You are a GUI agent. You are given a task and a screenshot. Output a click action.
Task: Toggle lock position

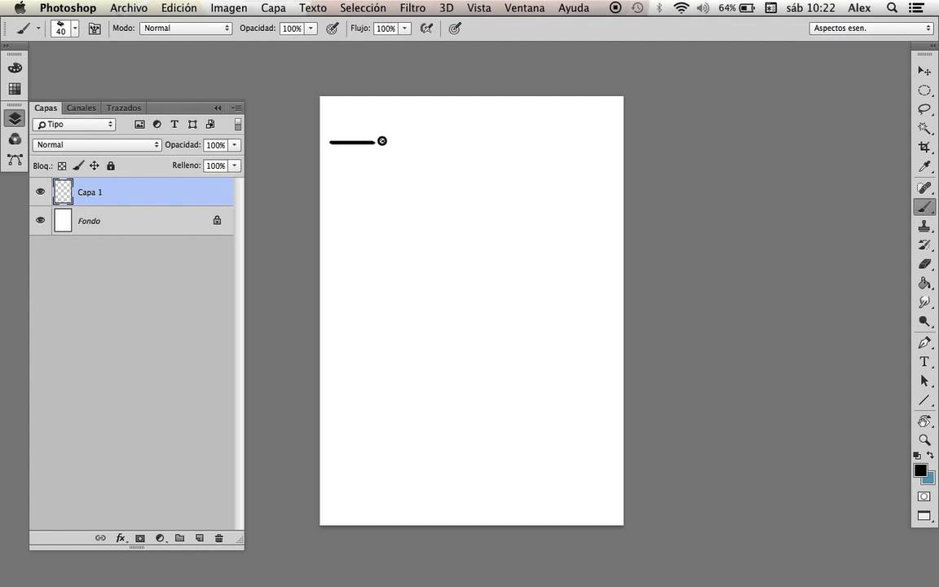click(x=95, y=166)
